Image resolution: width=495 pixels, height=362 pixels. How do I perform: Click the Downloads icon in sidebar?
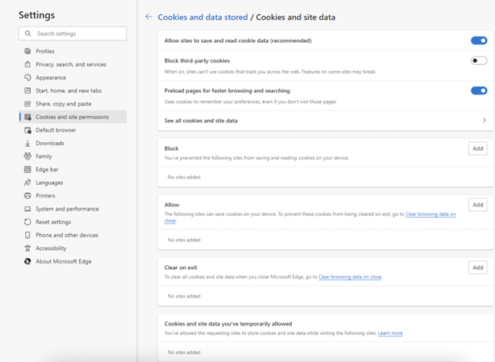tap(28, 143)
